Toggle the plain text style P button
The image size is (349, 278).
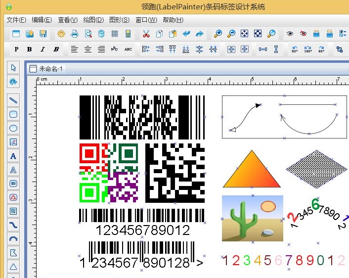pos(16,49)
